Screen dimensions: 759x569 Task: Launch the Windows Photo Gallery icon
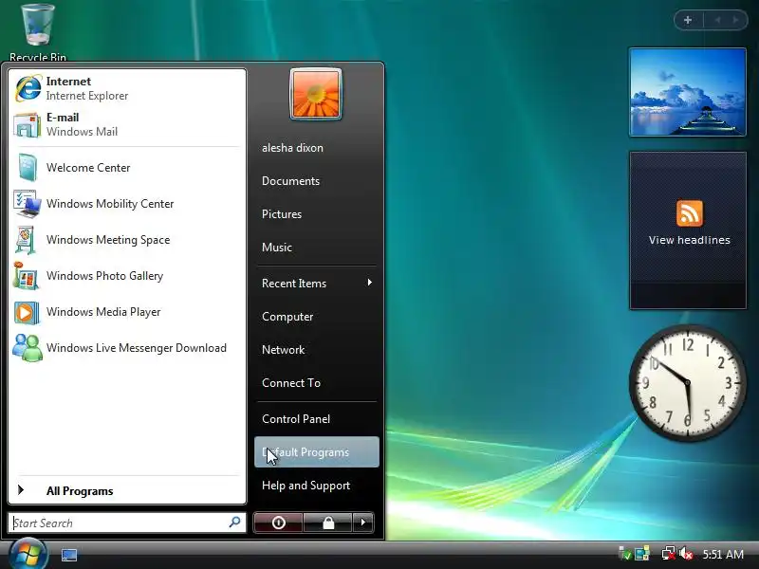27,276
